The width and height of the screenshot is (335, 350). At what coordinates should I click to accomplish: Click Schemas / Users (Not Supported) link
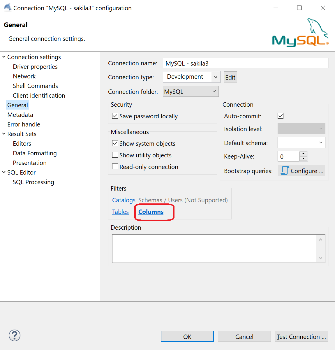pos(183,200)
